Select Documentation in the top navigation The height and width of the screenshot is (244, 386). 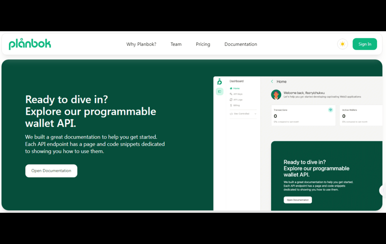pyautogui.click(x=241, y=44)
